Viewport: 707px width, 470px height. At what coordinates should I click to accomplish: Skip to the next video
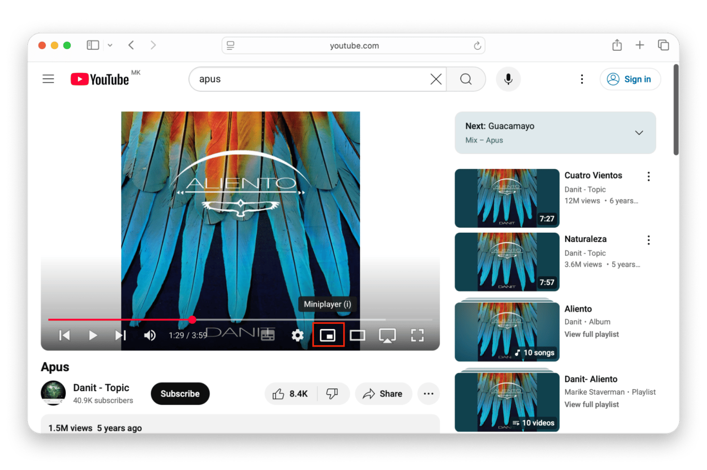pos(120,335)
